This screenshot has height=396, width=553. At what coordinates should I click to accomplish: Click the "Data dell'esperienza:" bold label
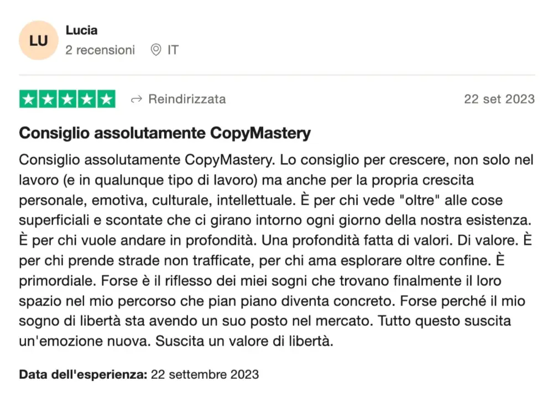tap(83, 374)
